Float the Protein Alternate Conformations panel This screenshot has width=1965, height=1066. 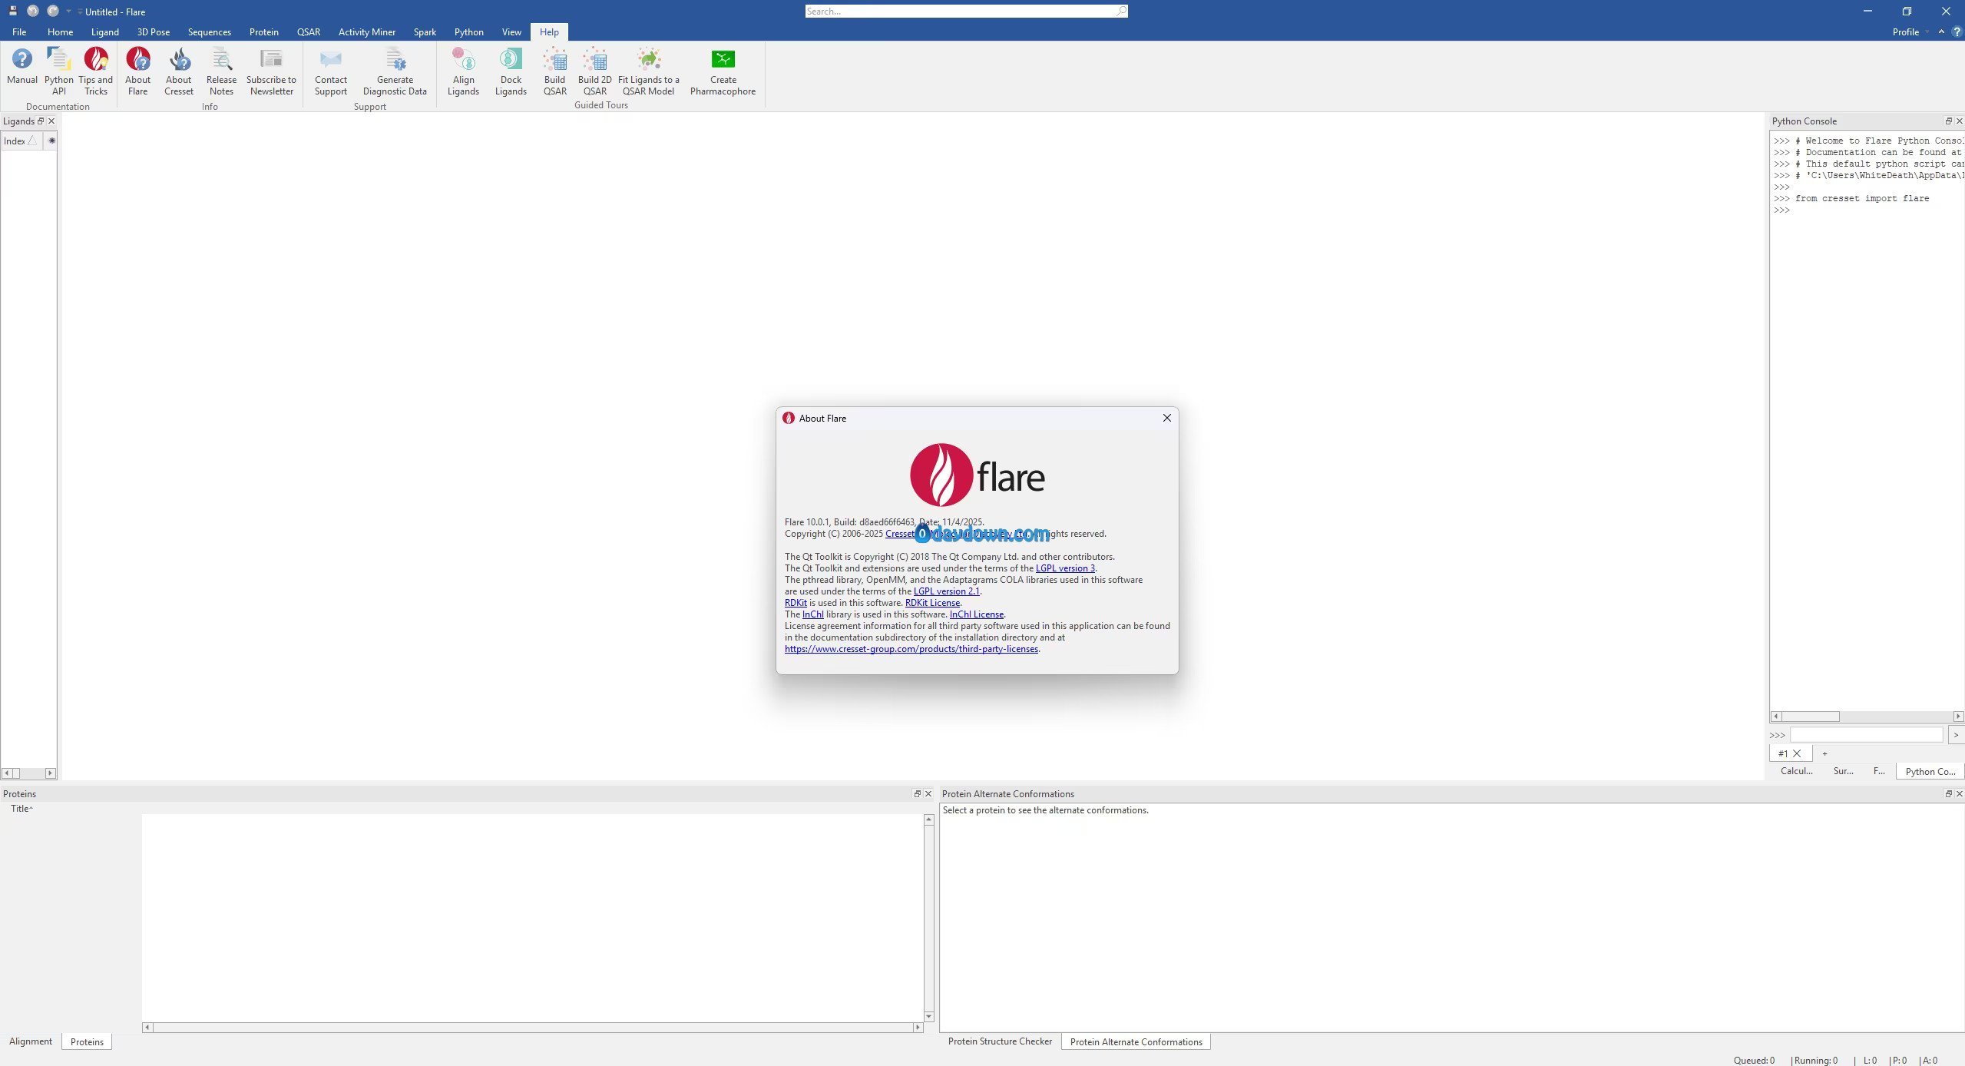tap(1948, 793)
